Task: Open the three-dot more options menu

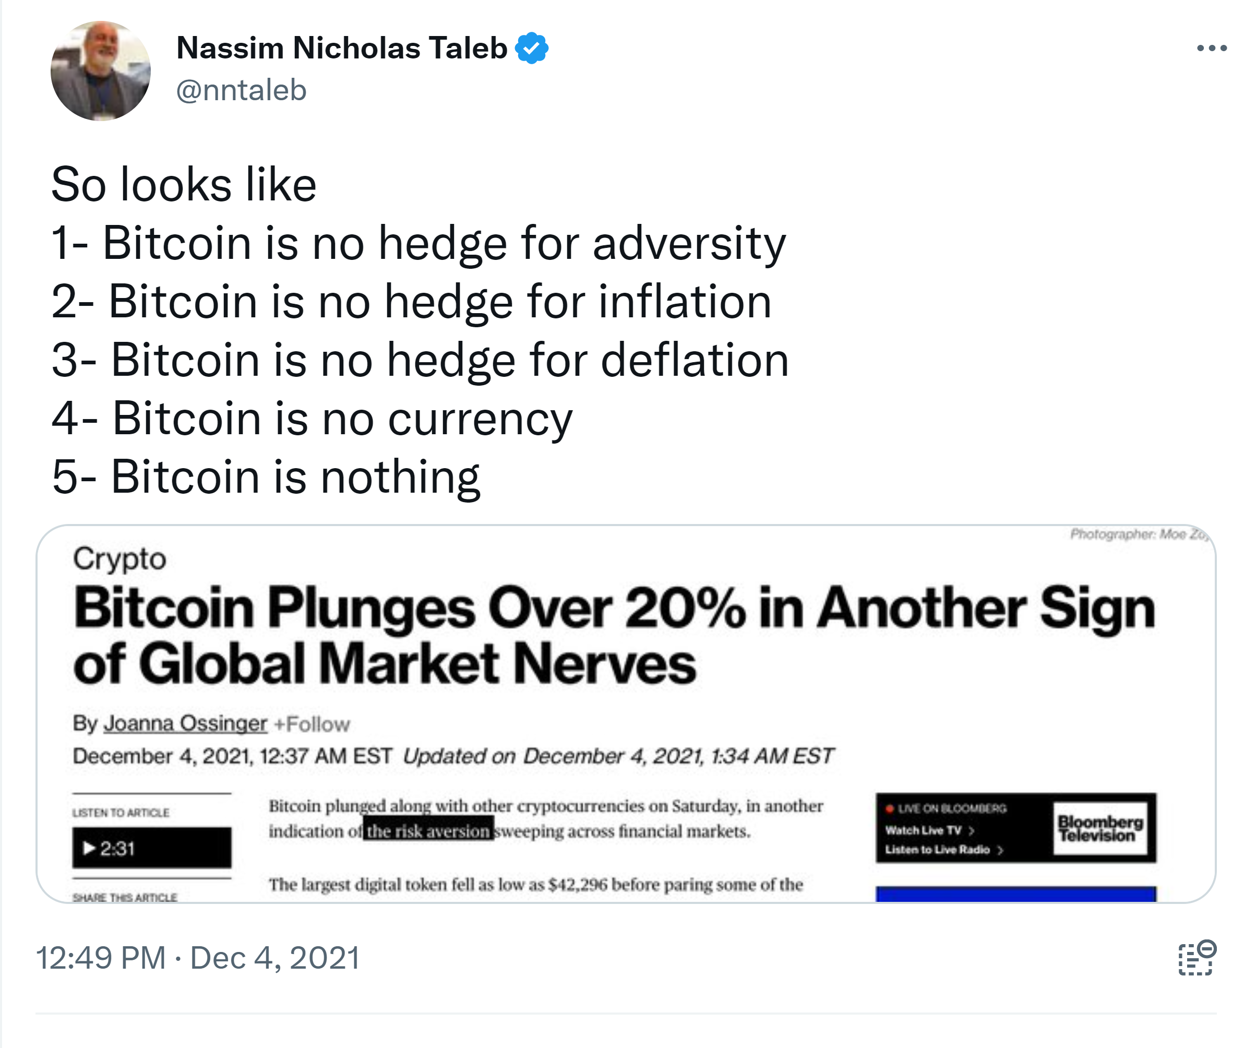Action: click(x=1211, y=48)
